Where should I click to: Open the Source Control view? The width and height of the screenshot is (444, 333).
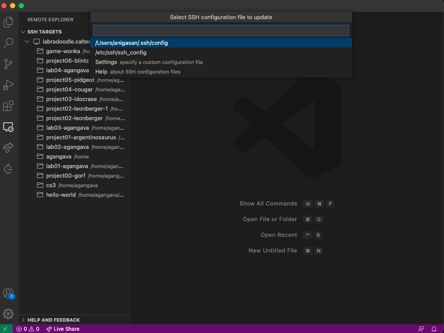click(8, 64)
